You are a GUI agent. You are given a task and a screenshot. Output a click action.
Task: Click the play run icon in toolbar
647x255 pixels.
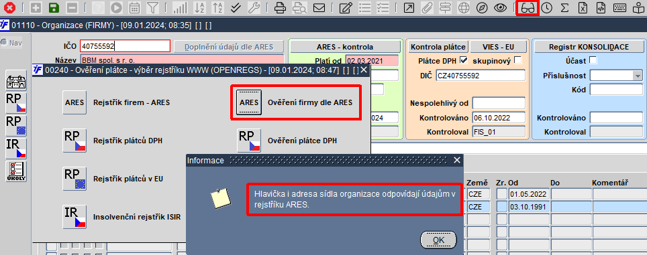tap(117, 7)
